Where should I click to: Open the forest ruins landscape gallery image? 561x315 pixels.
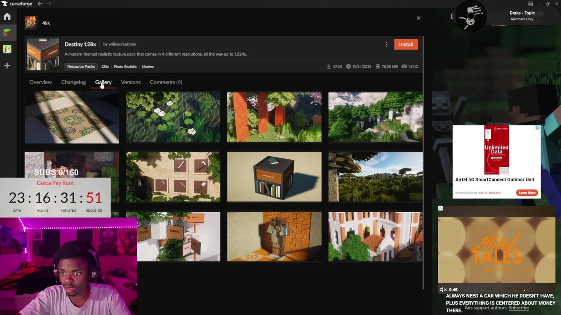376,117
